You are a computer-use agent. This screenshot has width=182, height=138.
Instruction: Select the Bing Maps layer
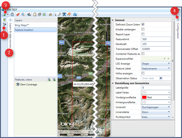pos(35,25)
